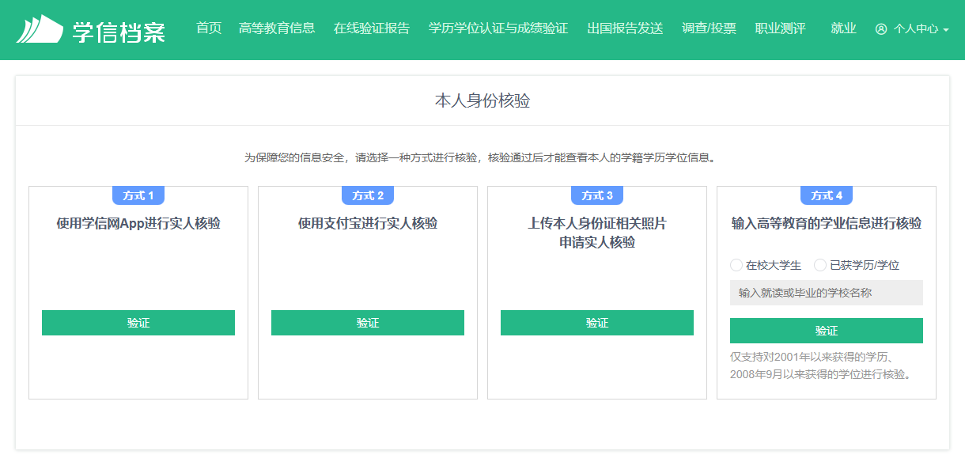Click the 方式 1 badge label

click(138, 195)
